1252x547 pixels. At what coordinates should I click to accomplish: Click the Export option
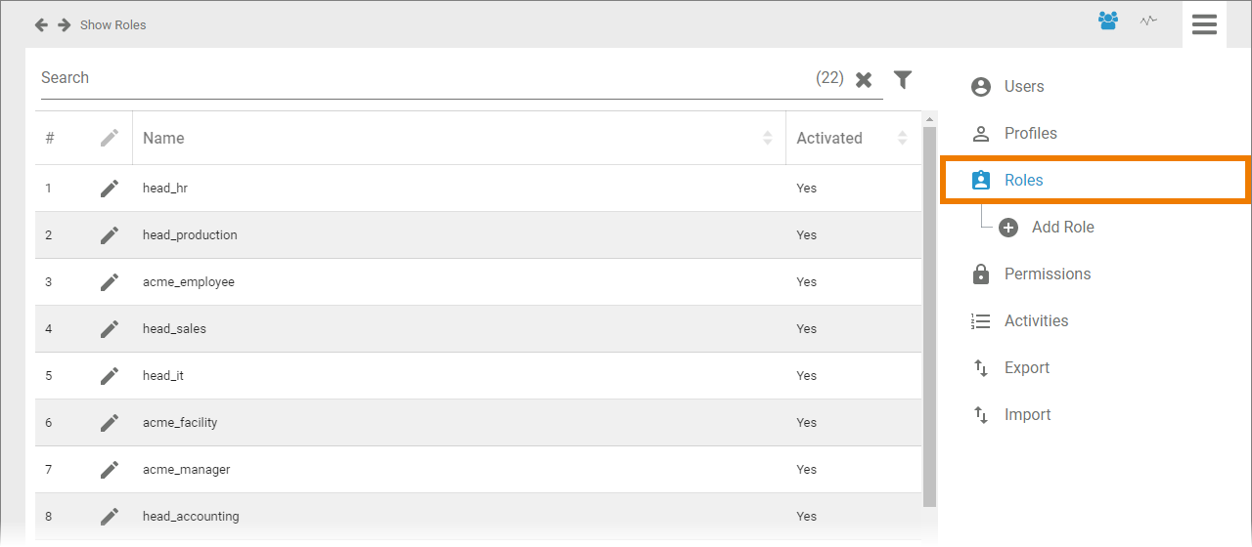[1026, 368]
